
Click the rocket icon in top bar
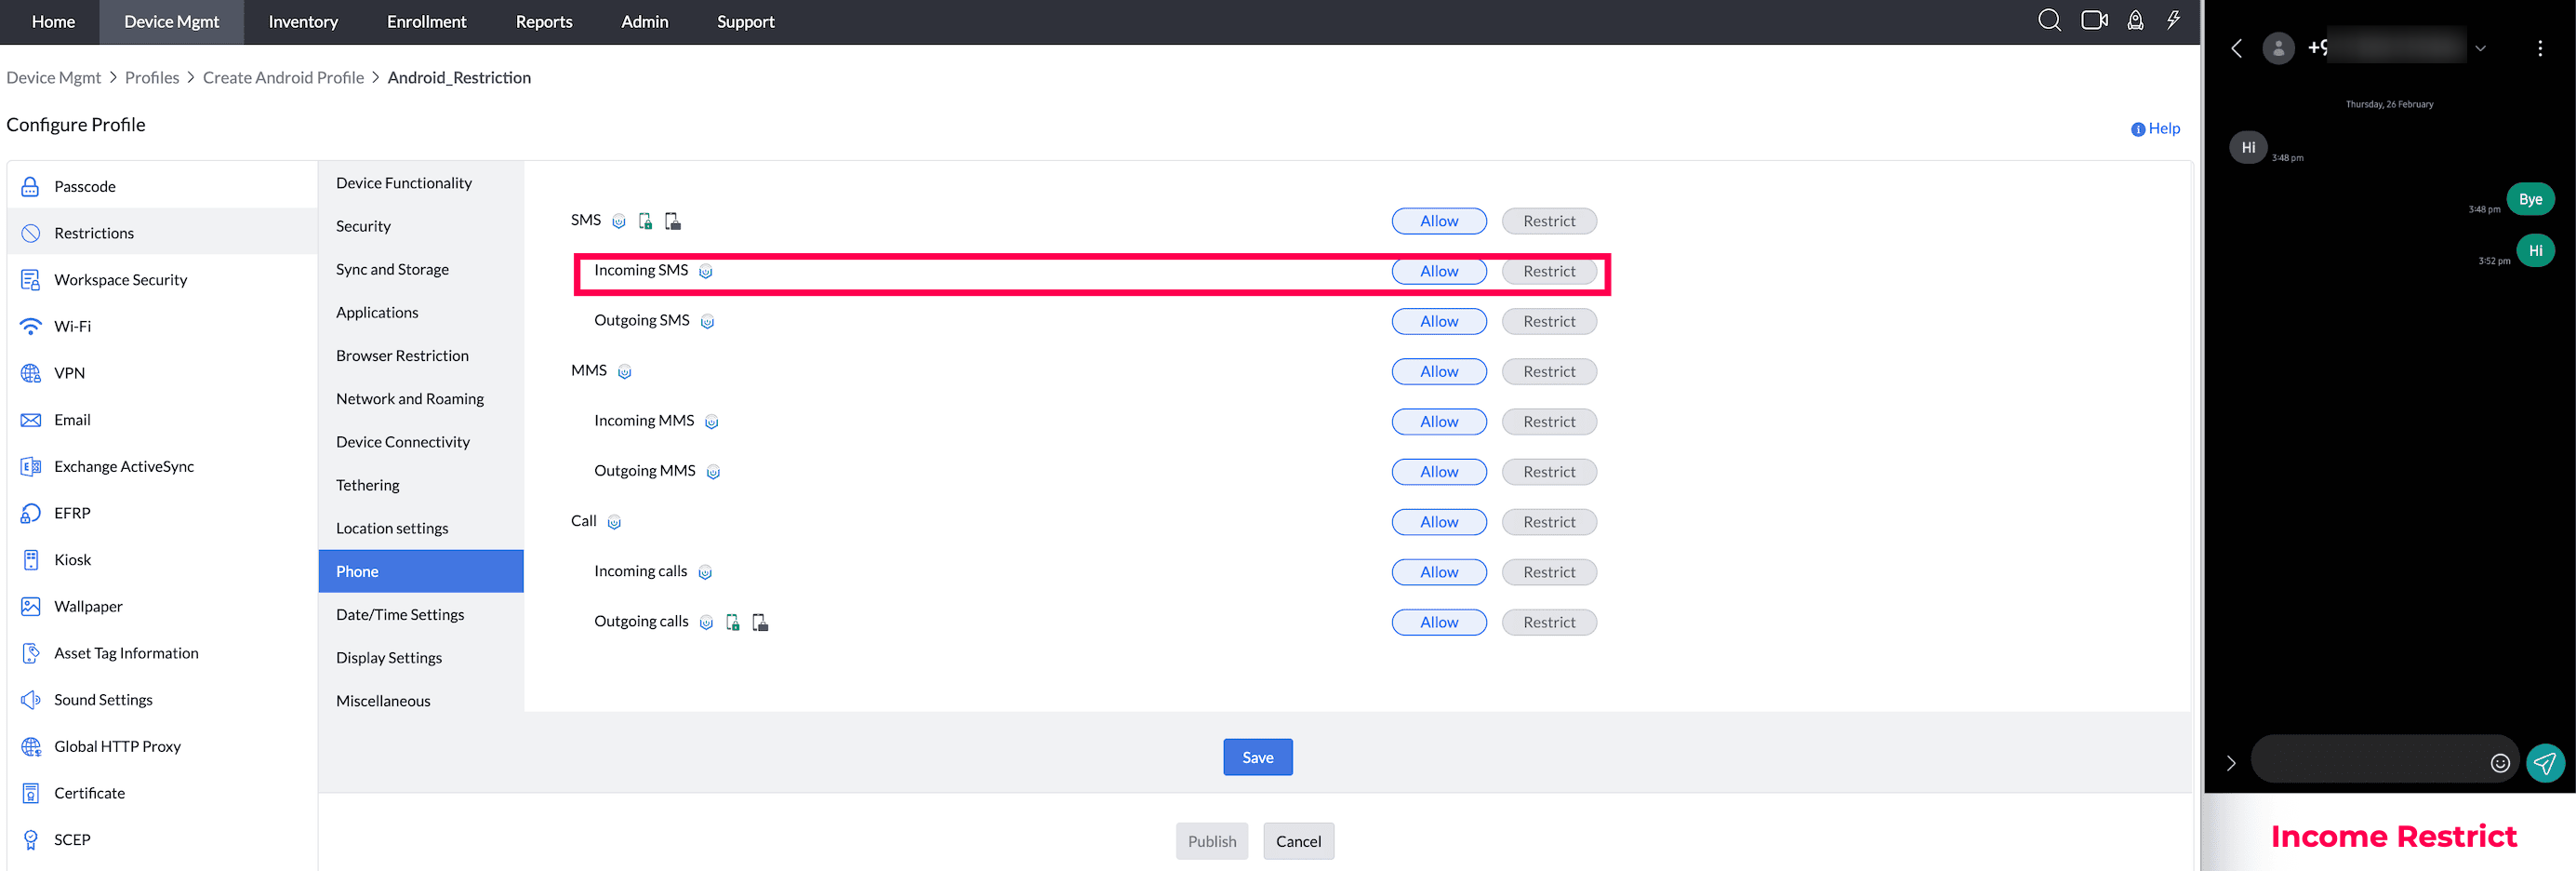click(2135, 21)
